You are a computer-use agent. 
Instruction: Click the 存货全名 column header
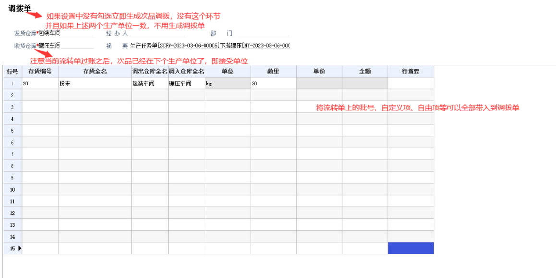(x=95, y=72)
